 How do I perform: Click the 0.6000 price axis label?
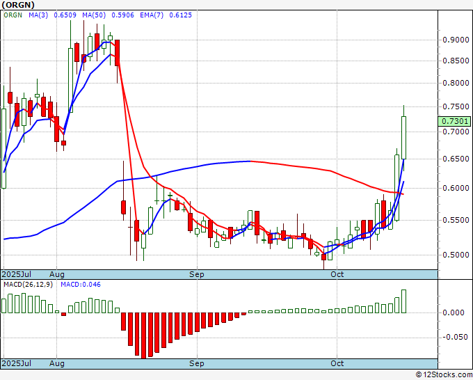click(456, 188)
